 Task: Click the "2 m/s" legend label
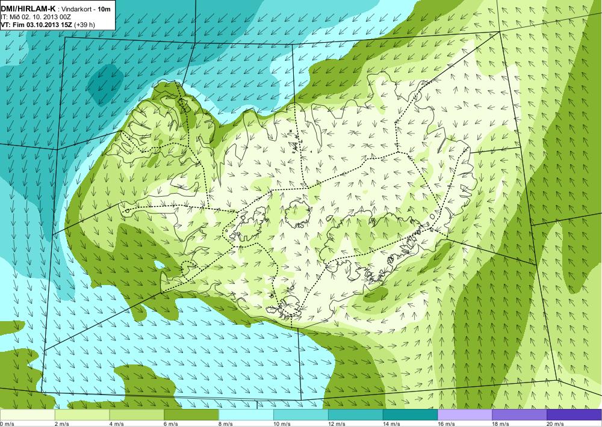62,424
